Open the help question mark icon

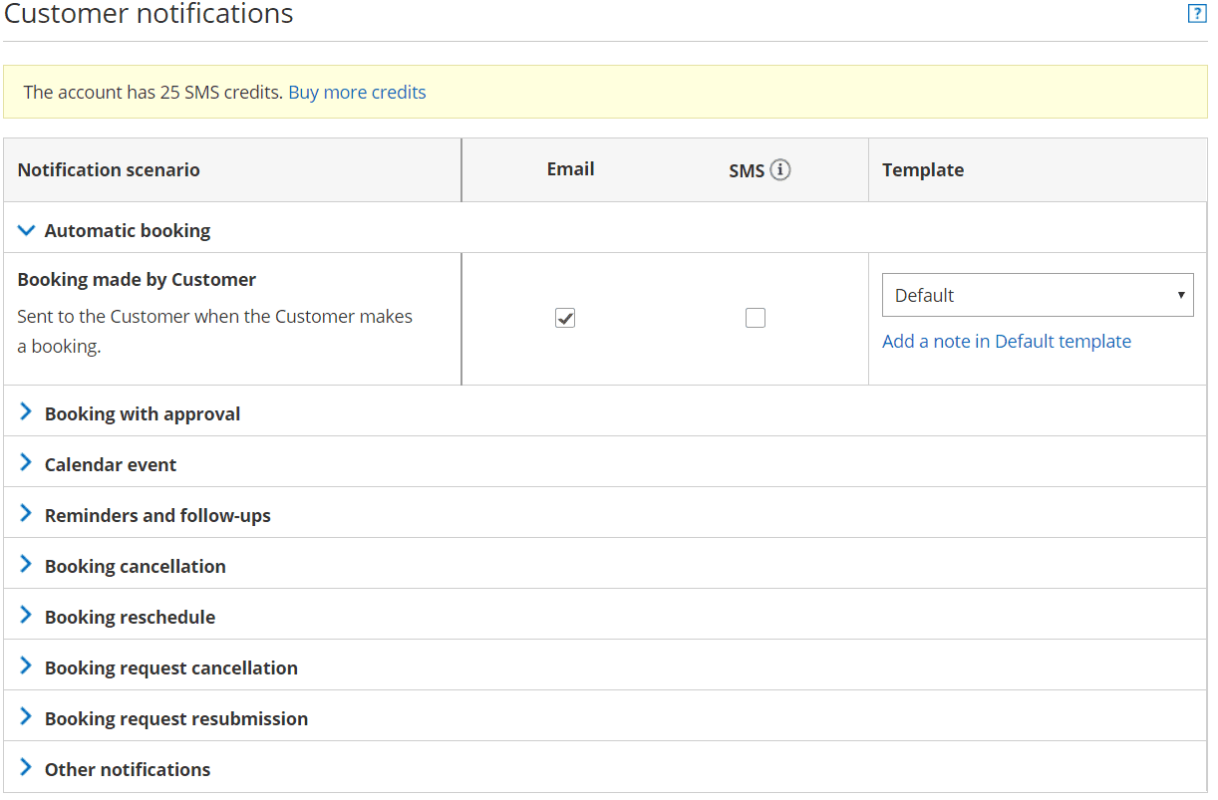point(1197,14)
